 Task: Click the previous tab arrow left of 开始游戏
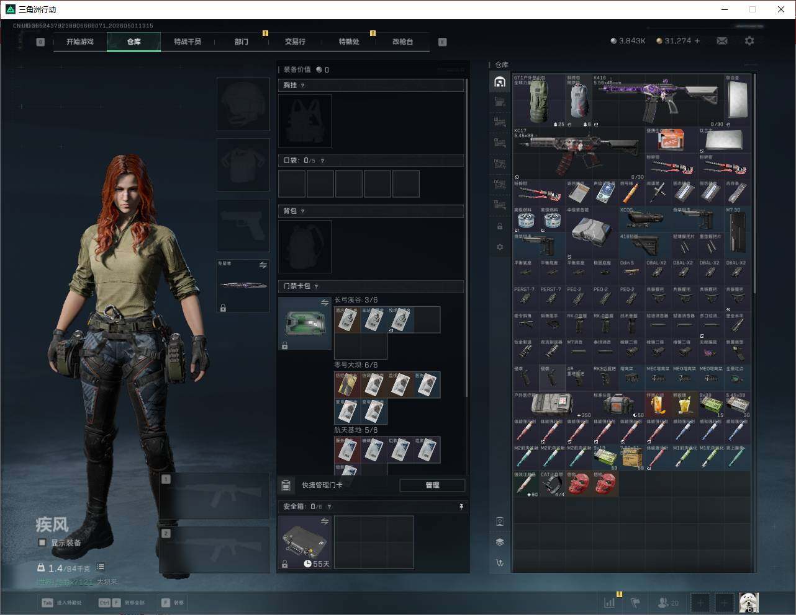40,42
